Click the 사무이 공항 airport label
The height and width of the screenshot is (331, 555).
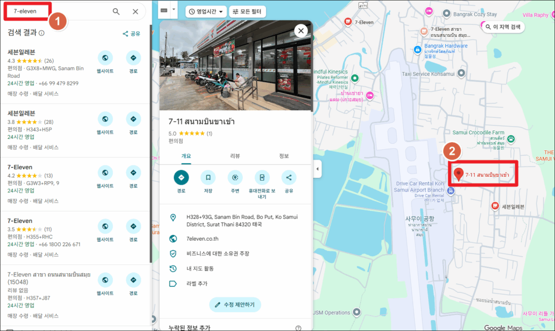[x=420, y=219]
